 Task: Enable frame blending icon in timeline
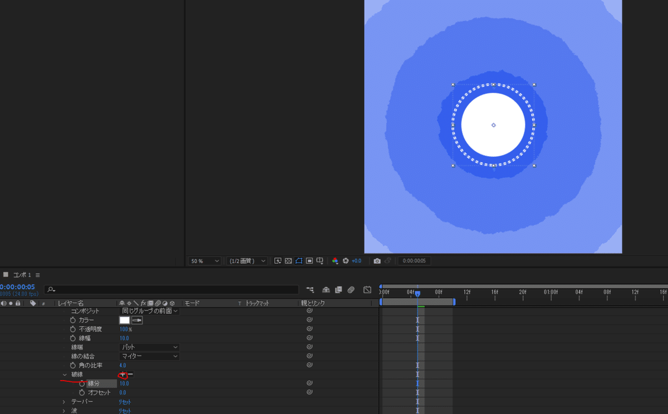(x=338, y=290)
